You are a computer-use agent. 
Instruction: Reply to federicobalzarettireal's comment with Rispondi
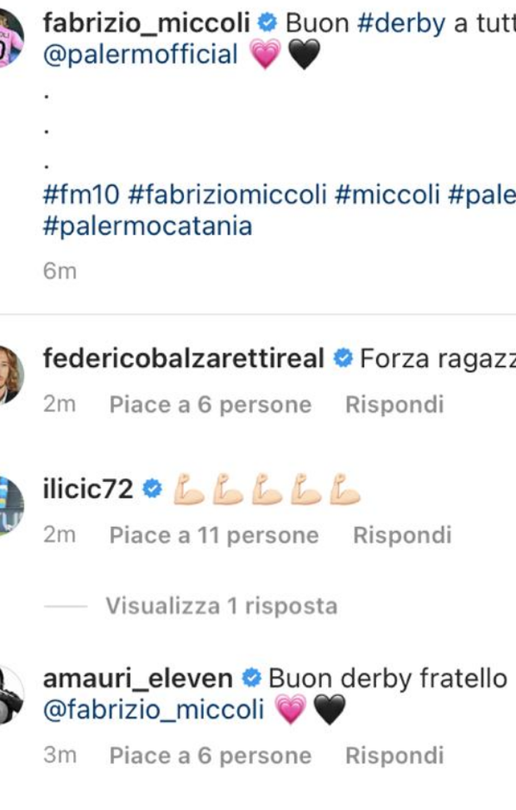click(394, 405)
